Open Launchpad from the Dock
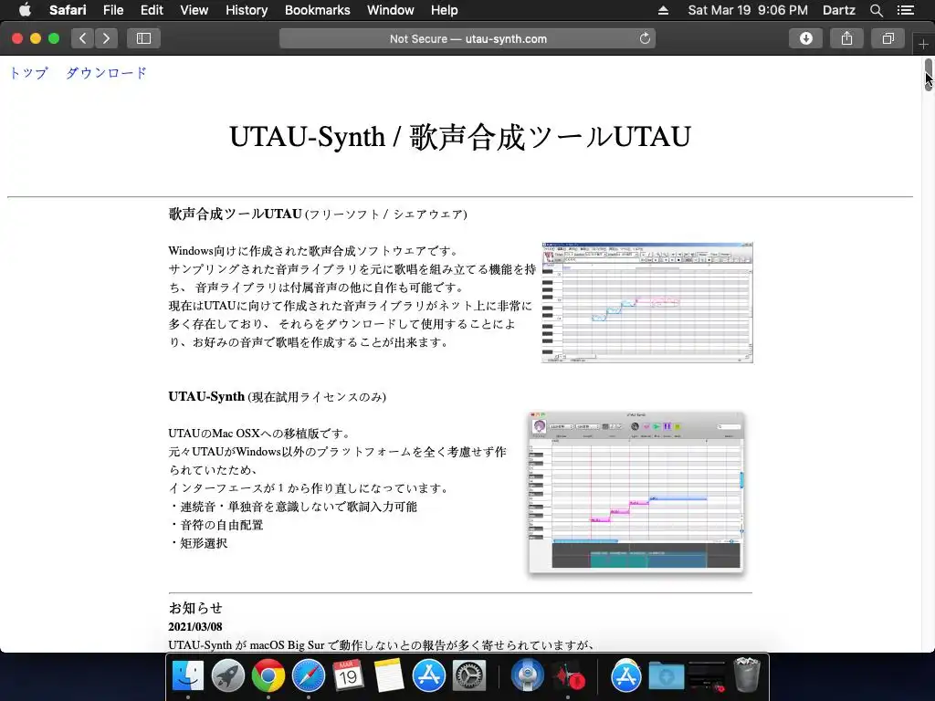Viewport: 935px width, 701px height. pyautogui.click(x=227, y=675)
